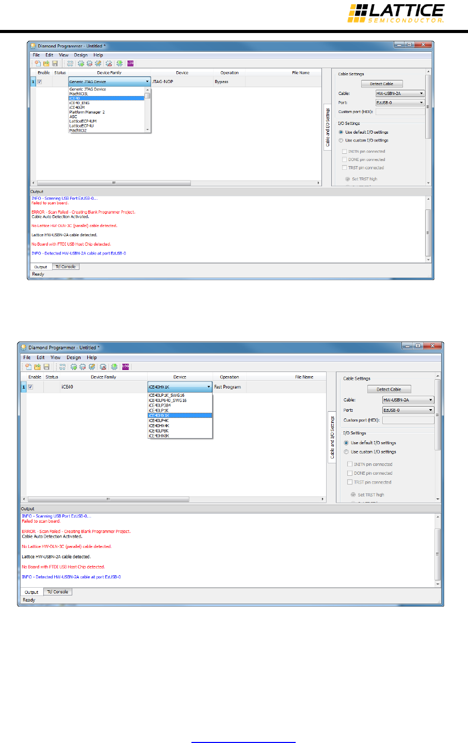468x743 pixels.
Task: Click Detect Cable button in upper window
Action: click(381, 84)
